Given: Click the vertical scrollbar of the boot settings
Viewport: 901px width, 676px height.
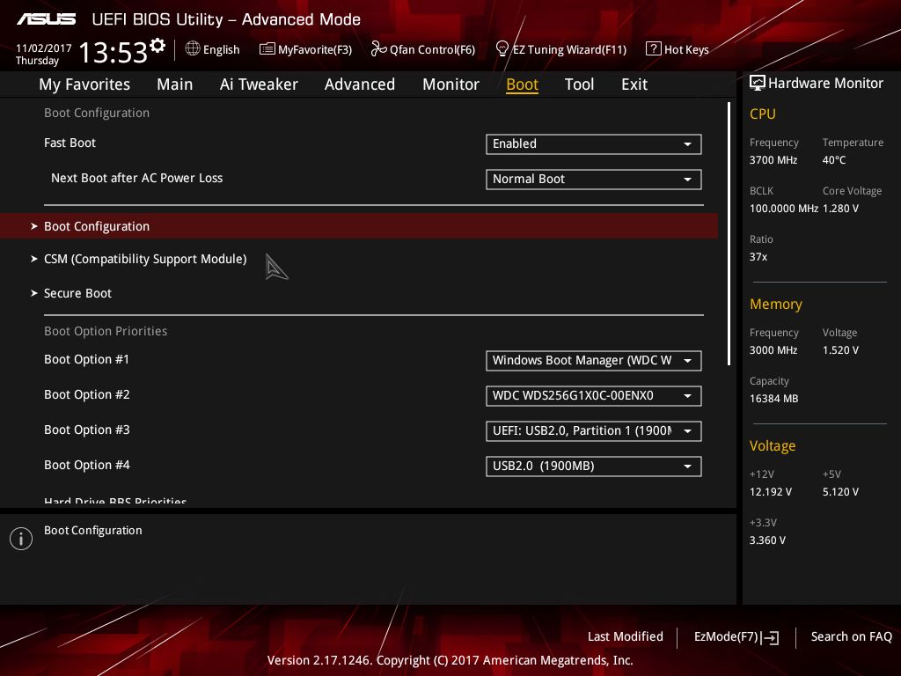Looking at the screenshot, I should (x=729, y=233).
